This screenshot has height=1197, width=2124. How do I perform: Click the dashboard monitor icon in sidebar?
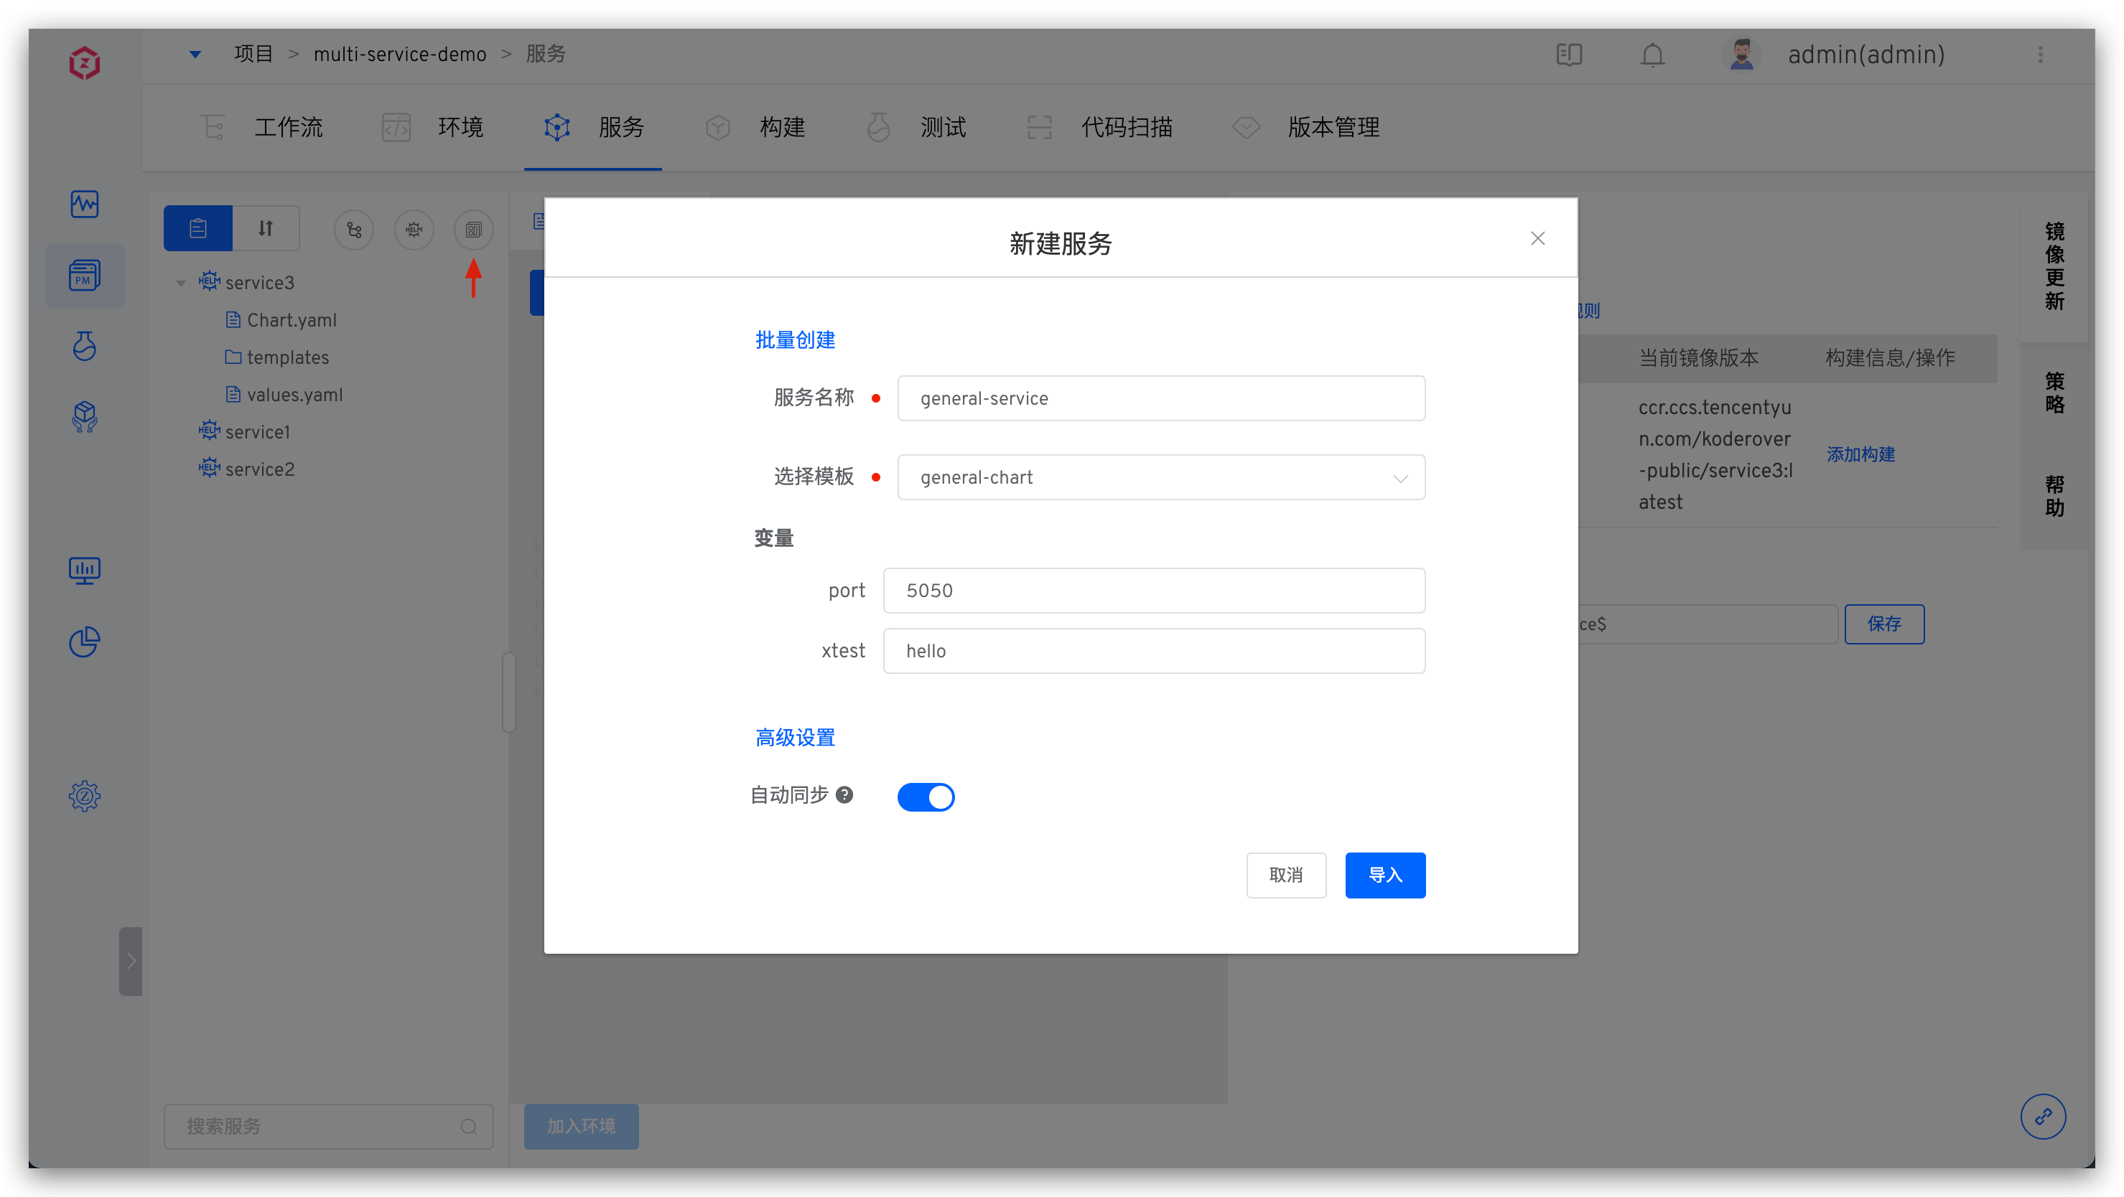(85, 570)
